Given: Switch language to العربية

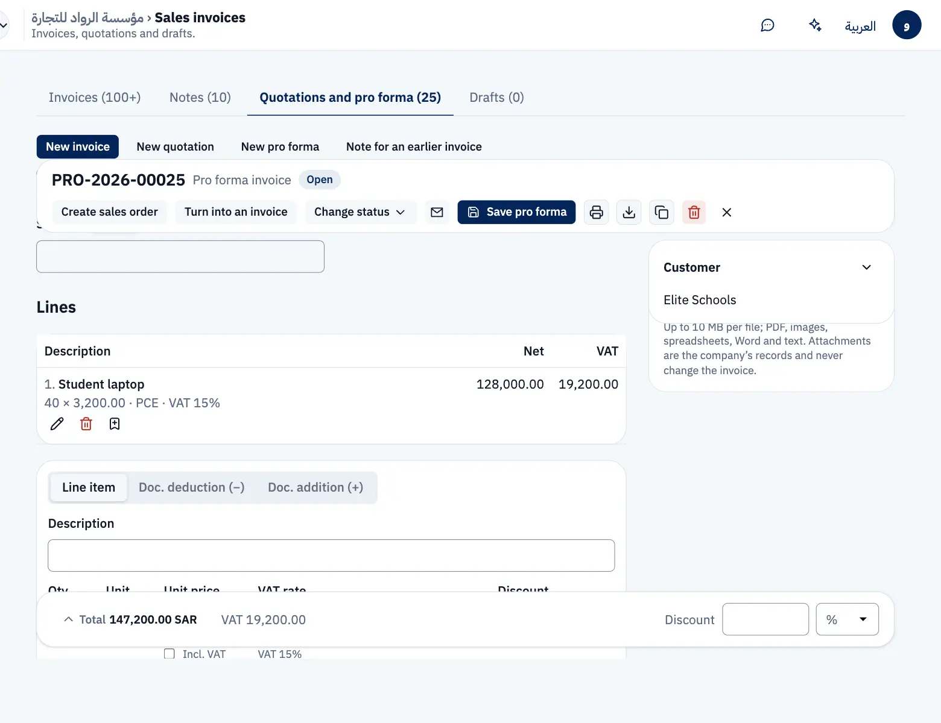Looking at the screenshot, I should [860, 26].
